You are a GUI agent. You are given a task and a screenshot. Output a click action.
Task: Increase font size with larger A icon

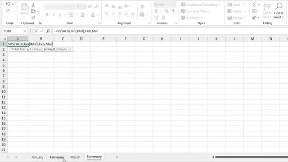90,6
